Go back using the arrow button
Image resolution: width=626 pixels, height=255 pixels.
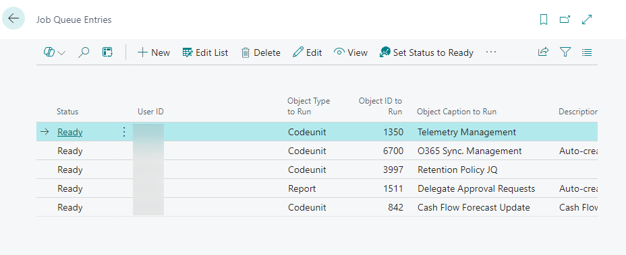pyautogui.click(x=13, y=18)
